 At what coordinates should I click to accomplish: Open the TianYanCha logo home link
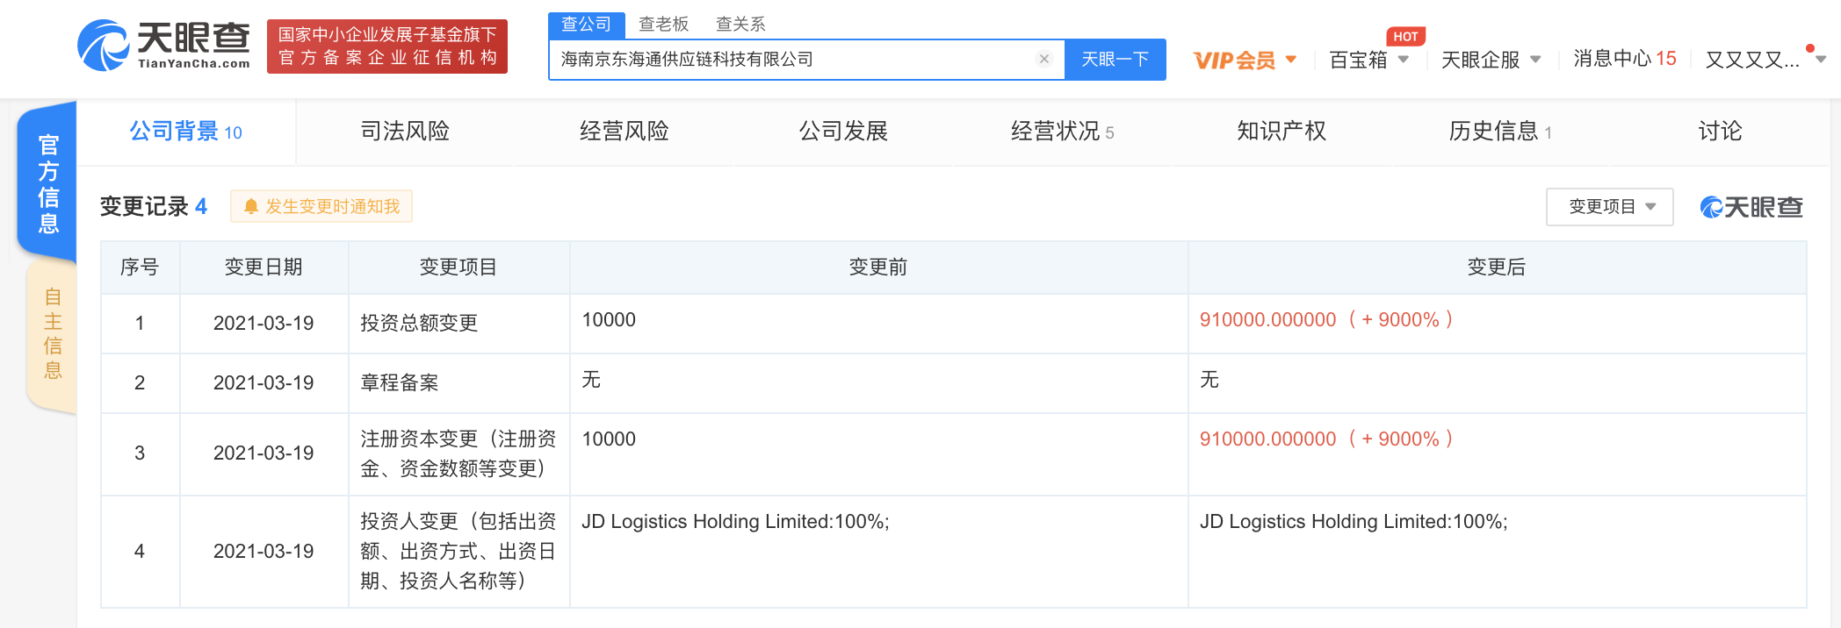click(x=164, y=46)
